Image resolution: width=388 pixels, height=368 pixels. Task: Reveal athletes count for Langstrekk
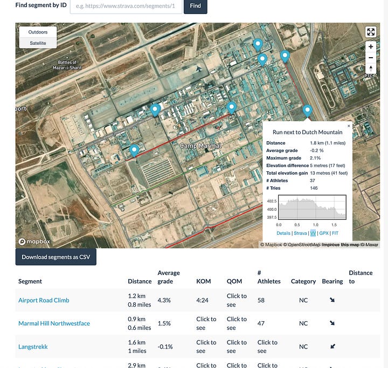tap(267, 346)
